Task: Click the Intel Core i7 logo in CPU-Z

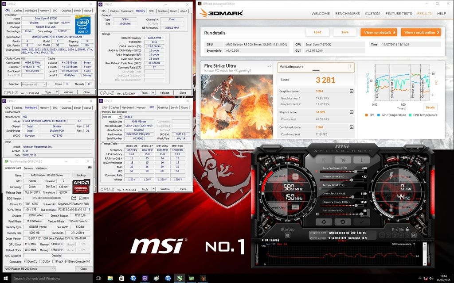Action: click(83, 25)
